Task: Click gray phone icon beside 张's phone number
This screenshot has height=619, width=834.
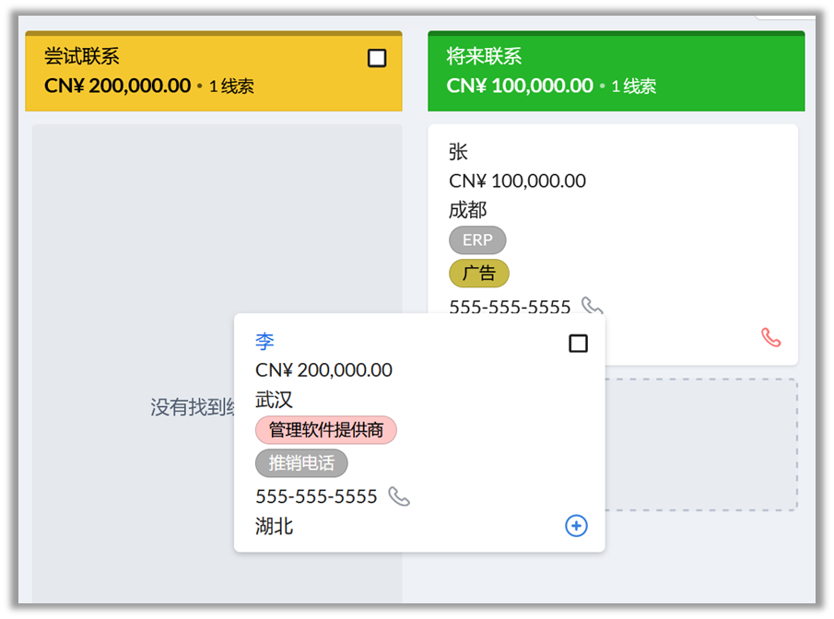Action: coord(592,306)
